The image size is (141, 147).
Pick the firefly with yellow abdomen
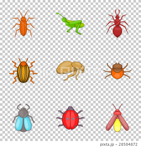point(118,118)
